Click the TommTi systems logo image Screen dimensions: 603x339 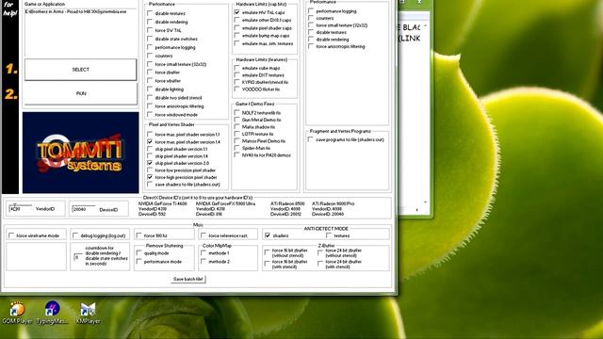81,153
